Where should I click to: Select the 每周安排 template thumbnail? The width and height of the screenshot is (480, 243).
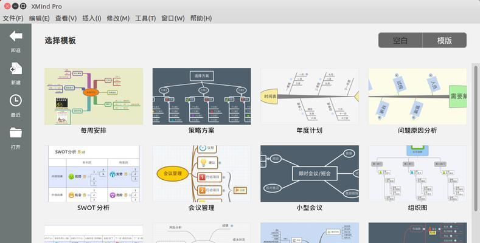(x=94, y=96)
